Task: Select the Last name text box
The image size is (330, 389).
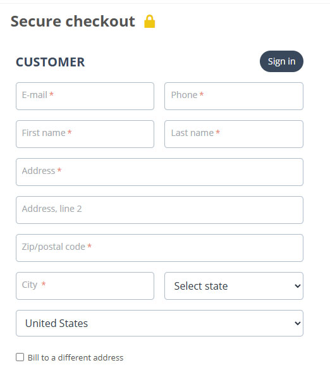Action: tap(234, 134)
